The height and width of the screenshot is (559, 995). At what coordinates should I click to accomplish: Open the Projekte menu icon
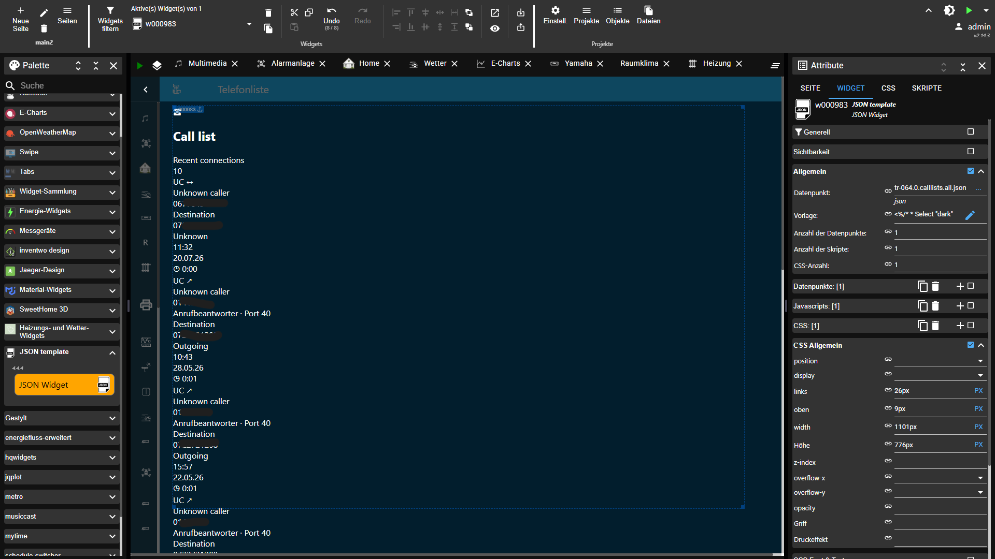(587, 10)
